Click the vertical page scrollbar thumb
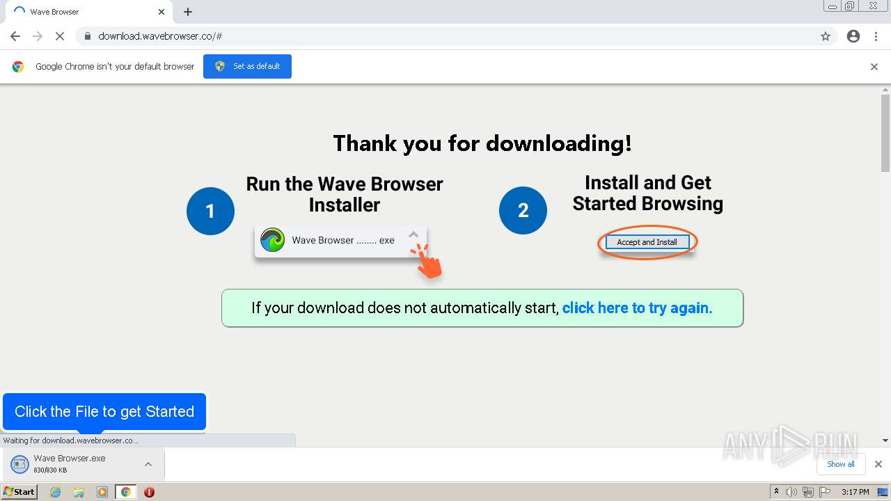The height and width of the screenshot is (501, 891). pyautogui.click(x=885, y=132)
